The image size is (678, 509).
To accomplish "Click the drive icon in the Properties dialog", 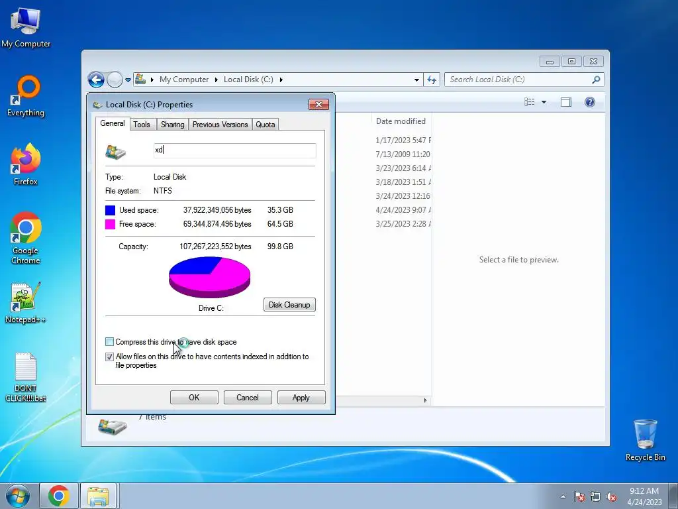I will [x=115, y=152].
